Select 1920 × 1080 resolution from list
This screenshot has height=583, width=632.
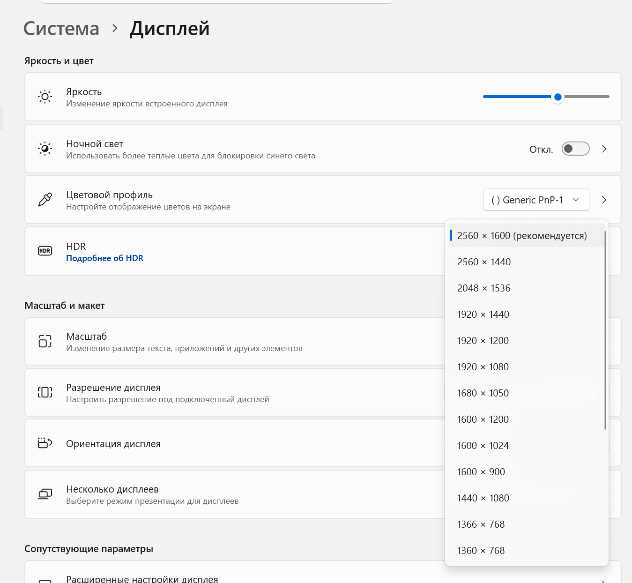click(x=483, y=367)
